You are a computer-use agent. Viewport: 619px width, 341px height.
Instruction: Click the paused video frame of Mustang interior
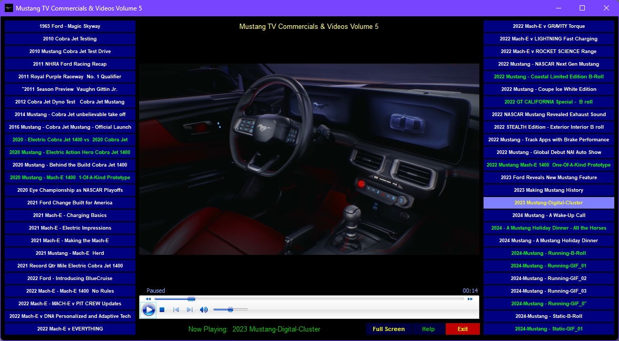pos(309,159)
